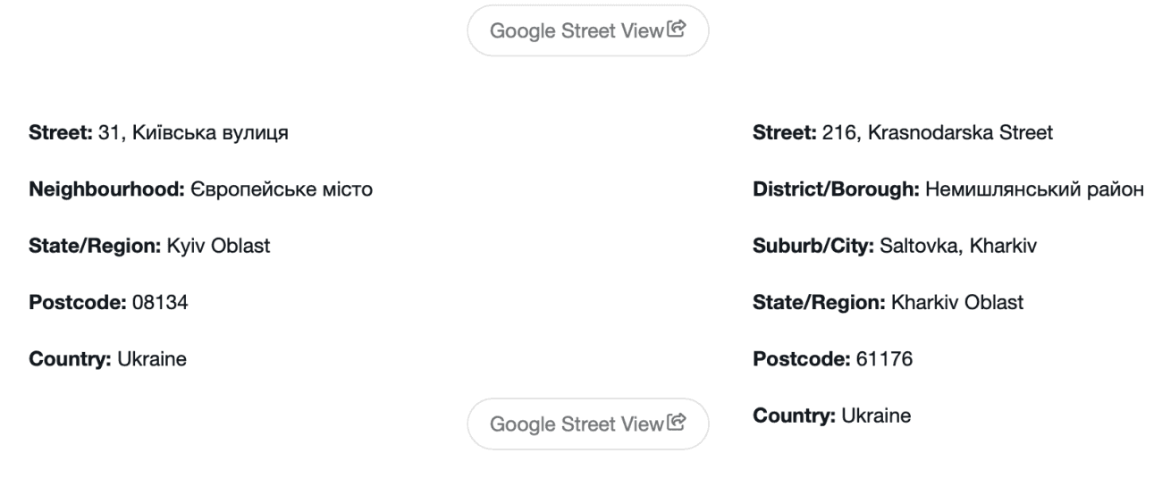Click the top Google Street View button
1162x495 pixels.
click(x=587, y=31)
